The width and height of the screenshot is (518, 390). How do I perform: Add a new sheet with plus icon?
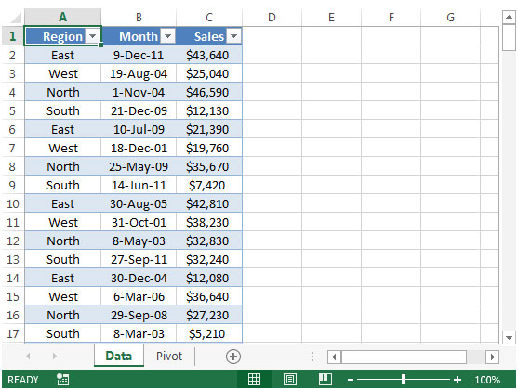pos(233,357)
